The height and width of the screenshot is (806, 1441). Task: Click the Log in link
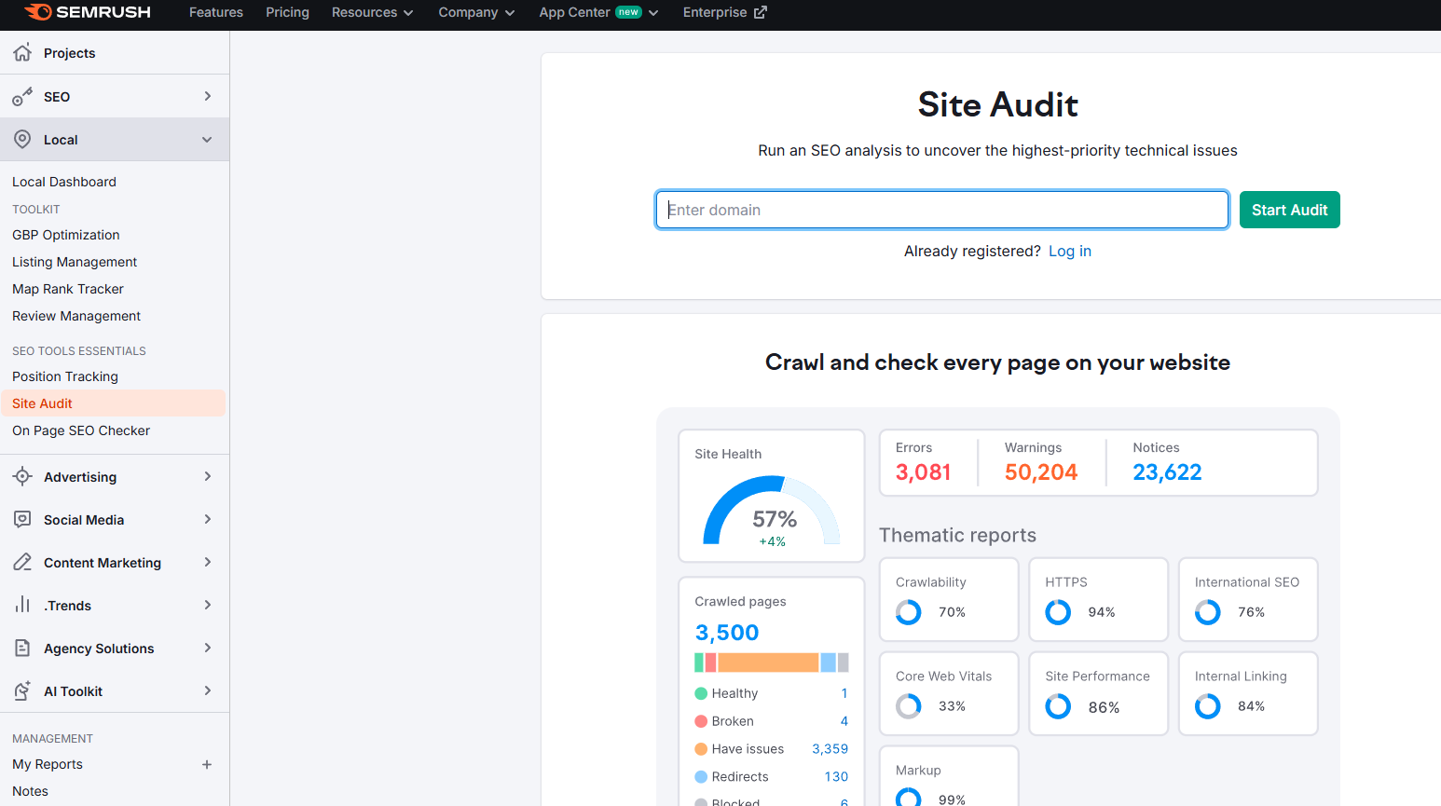(1069, 251)
